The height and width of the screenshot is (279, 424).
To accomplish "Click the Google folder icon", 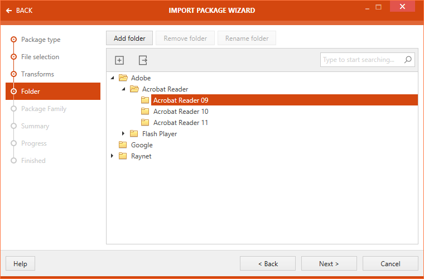I will pos(123,145).
